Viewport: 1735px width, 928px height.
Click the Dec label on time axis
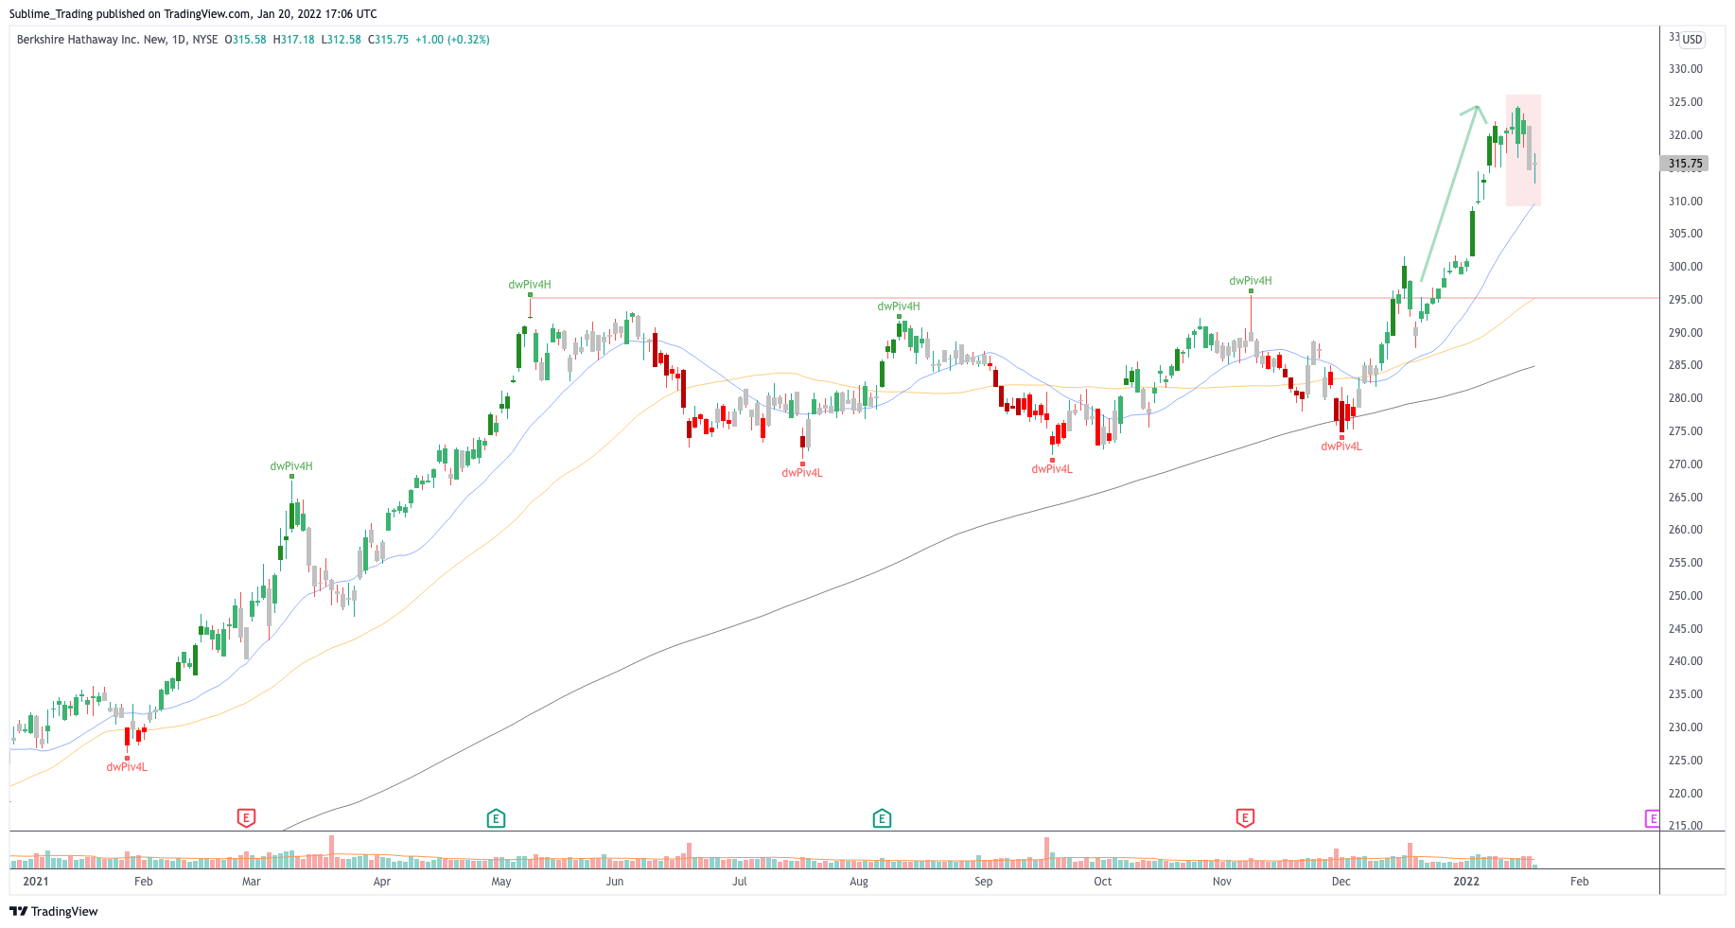pyautogui.click(x=1341, y=882)
